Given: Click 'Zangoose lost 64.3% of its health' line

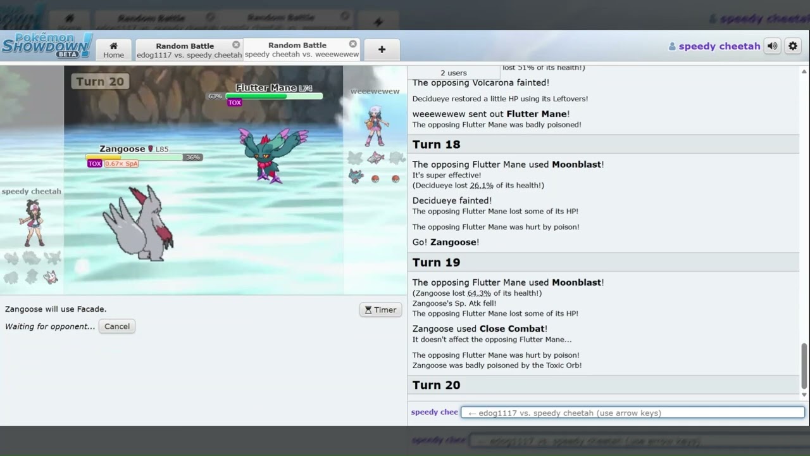Looking at the screenshot, I should (477, 293).
